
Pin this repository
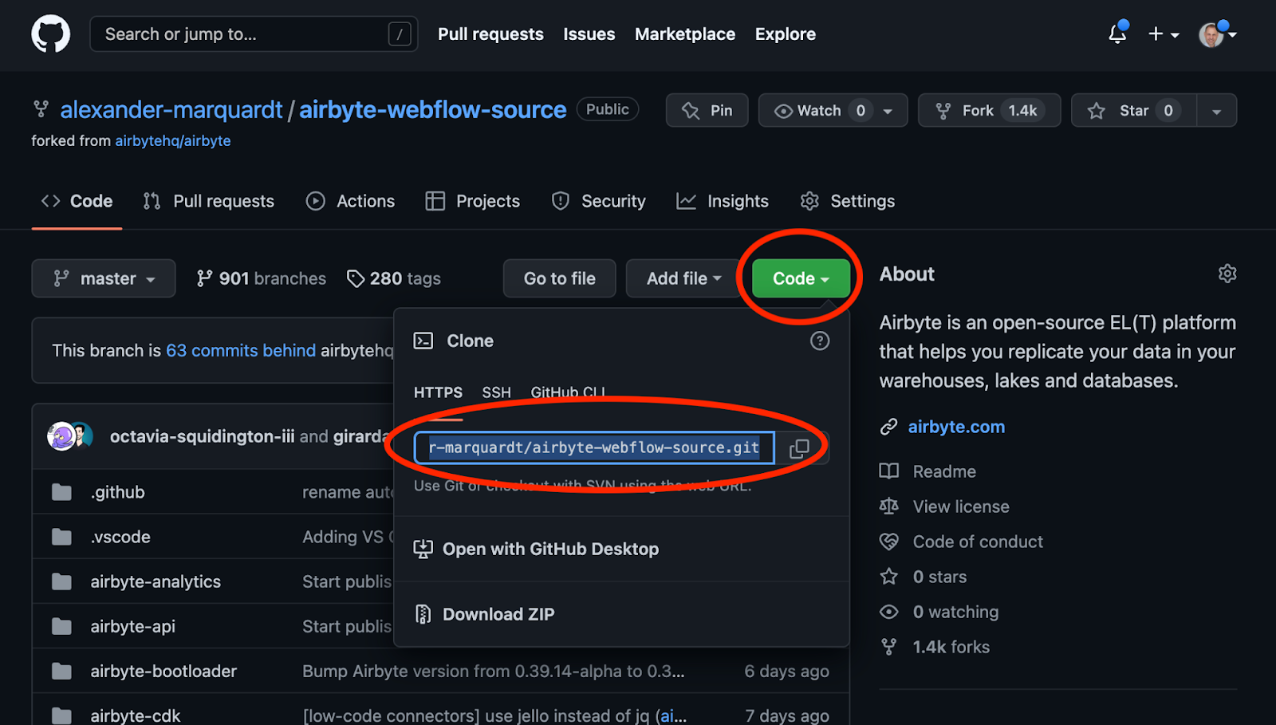tap(707, 110)
